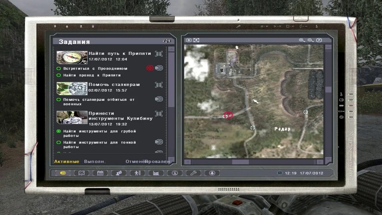
Task: Click the dots icon in the Задания header
Action: point(167,41)
